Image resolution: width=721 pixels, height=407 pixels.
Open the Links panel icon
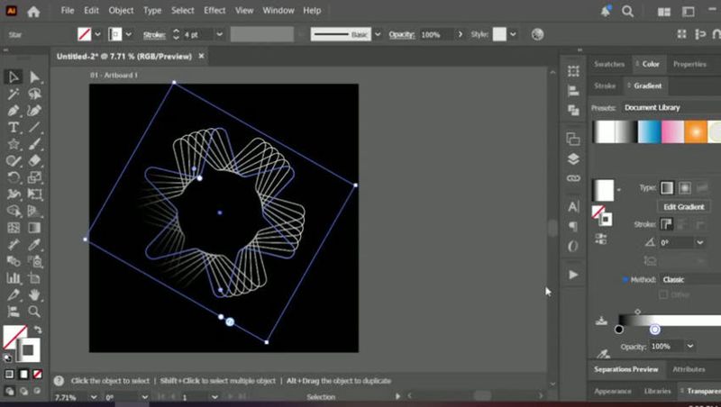(573, 178)
